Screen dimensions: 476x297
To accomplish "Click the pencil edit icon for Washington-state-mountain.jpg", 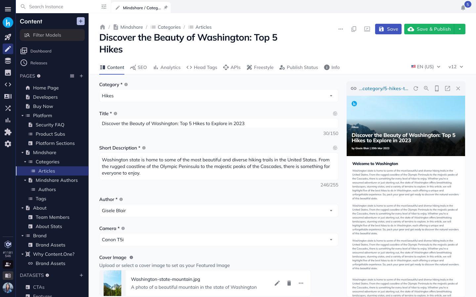I will point(277,283).
